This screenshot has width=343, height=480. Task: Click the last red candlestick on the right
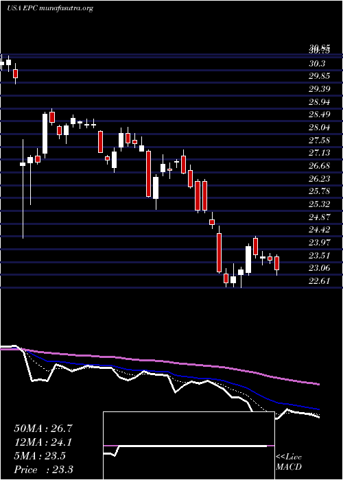(277, 263)
